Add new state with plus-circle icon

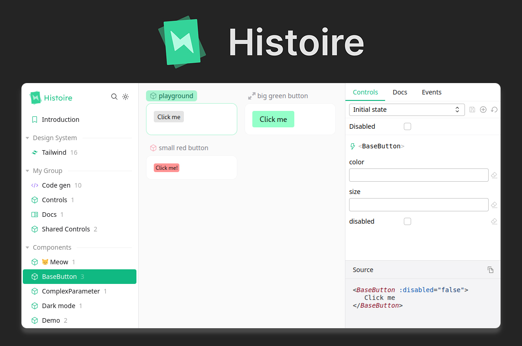coord(483,110)
